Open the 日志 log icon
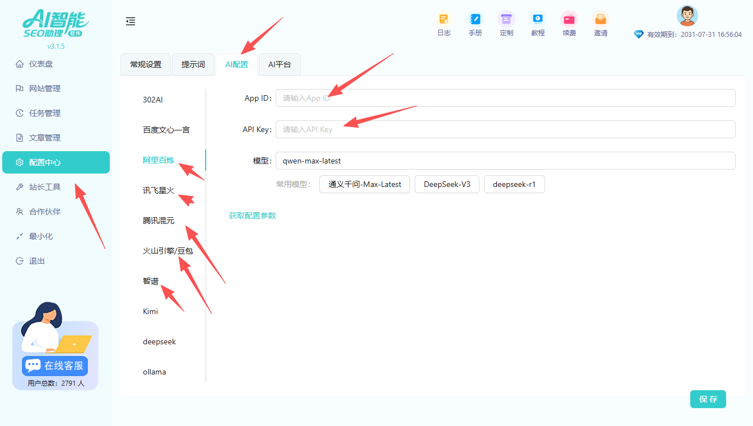This screenshot has width=753, height=426. 444,20
